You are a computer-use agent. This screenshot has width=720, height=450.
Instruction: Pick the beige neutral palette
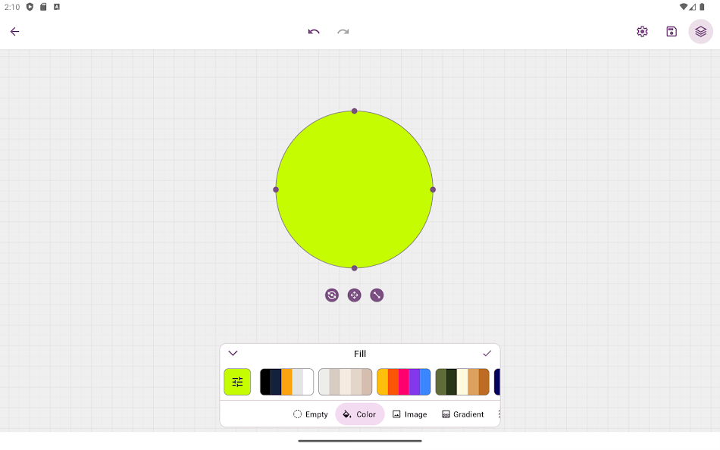point(345,382)
